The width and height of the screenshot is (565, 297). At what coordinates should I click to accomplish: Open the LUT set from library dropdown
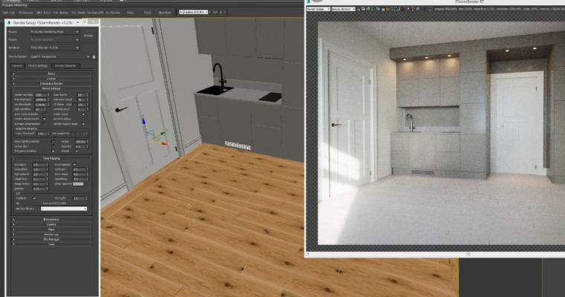[x=62, y=209]
